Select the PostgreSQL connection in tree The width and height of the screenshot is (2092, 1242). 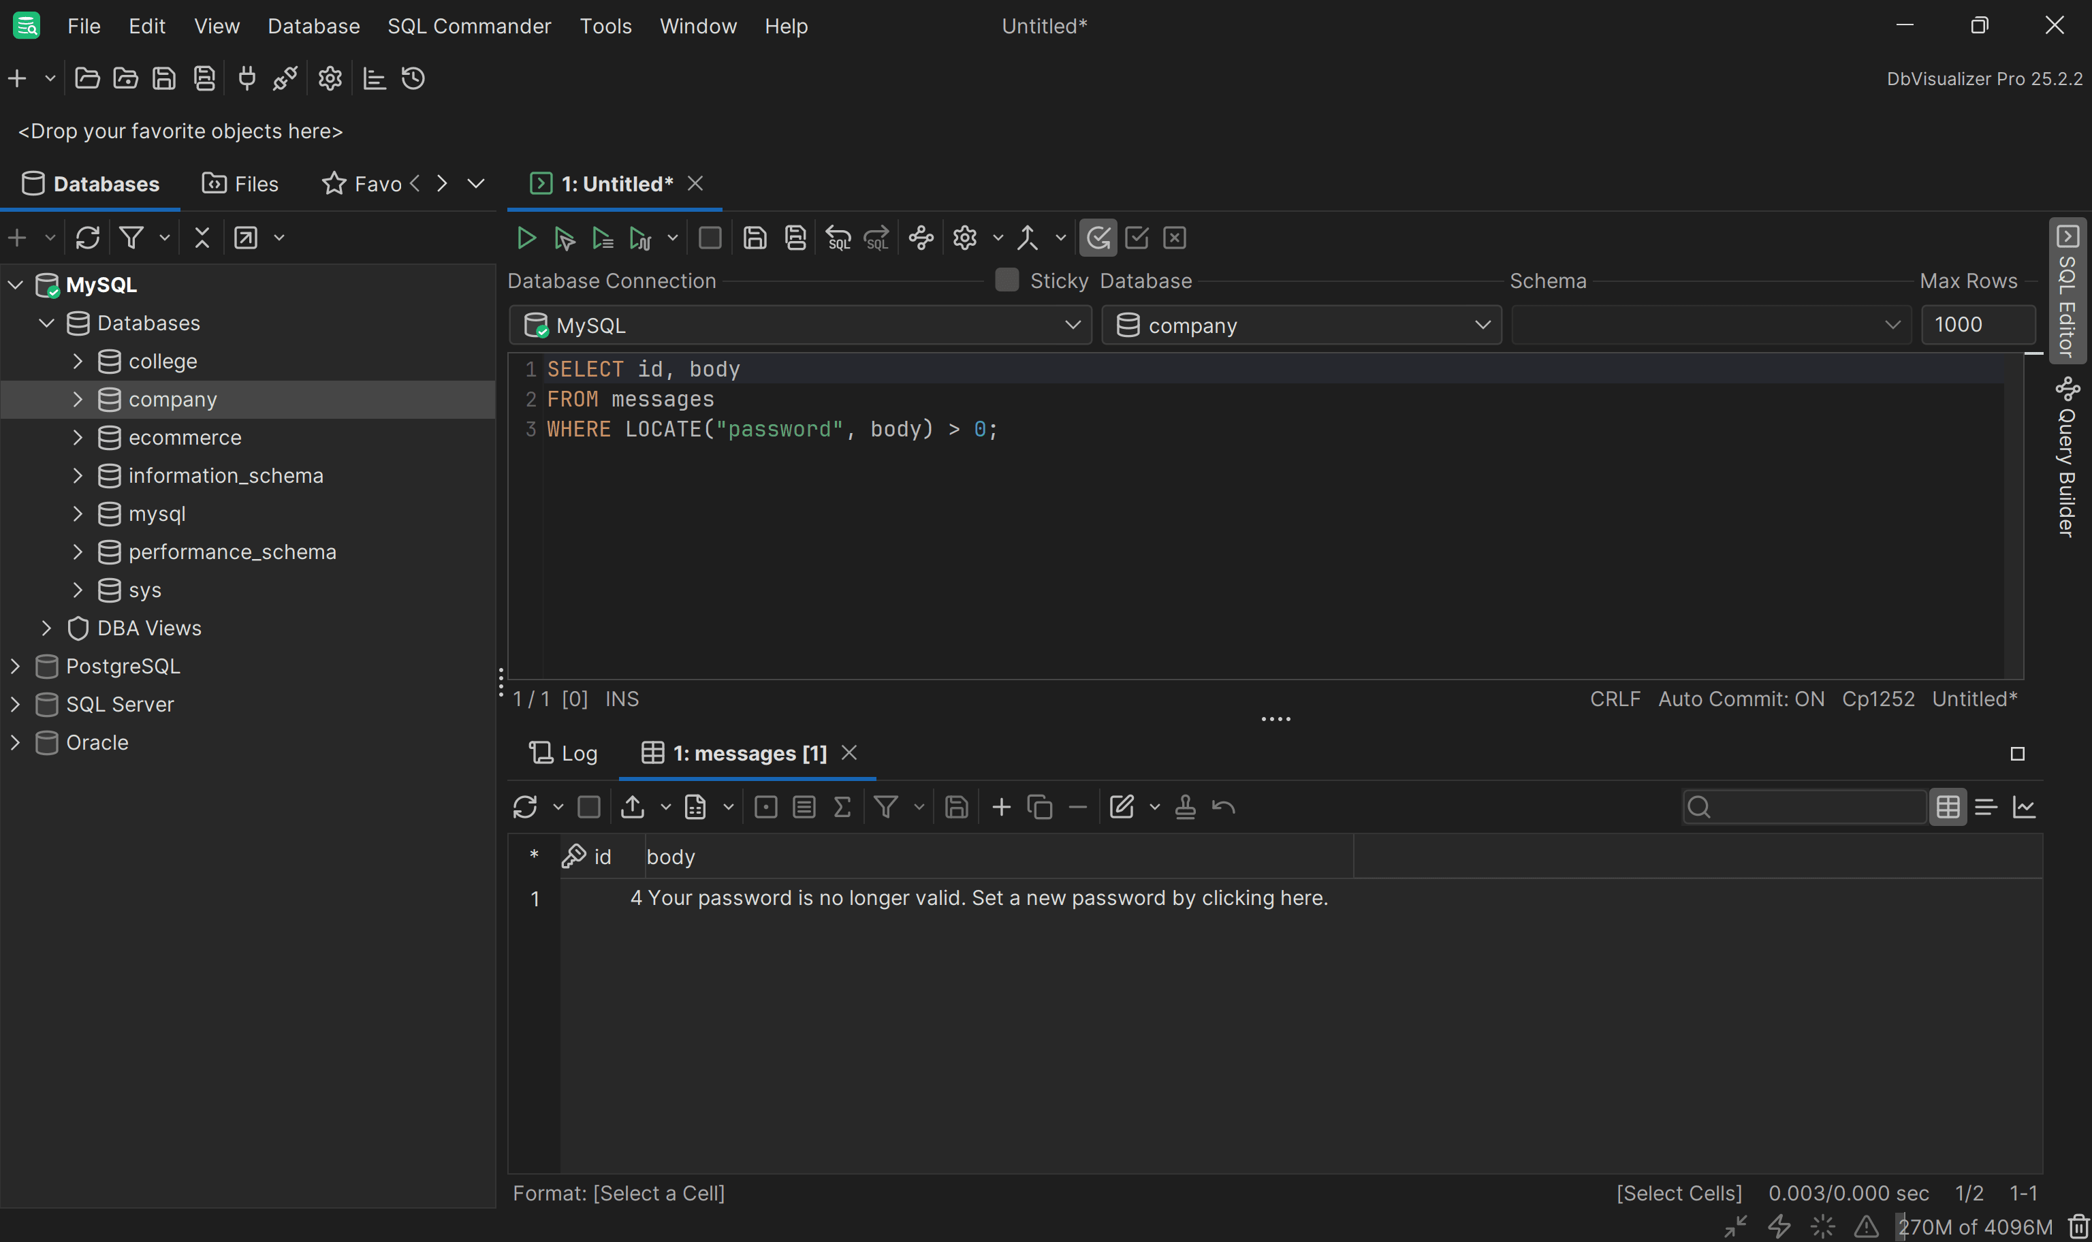[x=123, y=666]
